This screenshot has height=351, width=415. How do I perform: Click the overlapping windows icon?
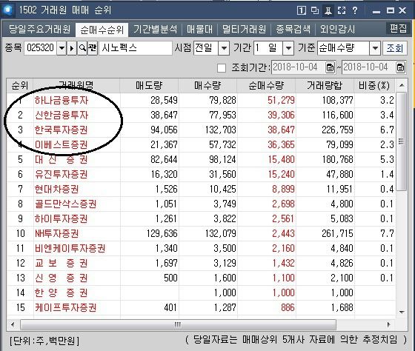(x=315, y=10)
